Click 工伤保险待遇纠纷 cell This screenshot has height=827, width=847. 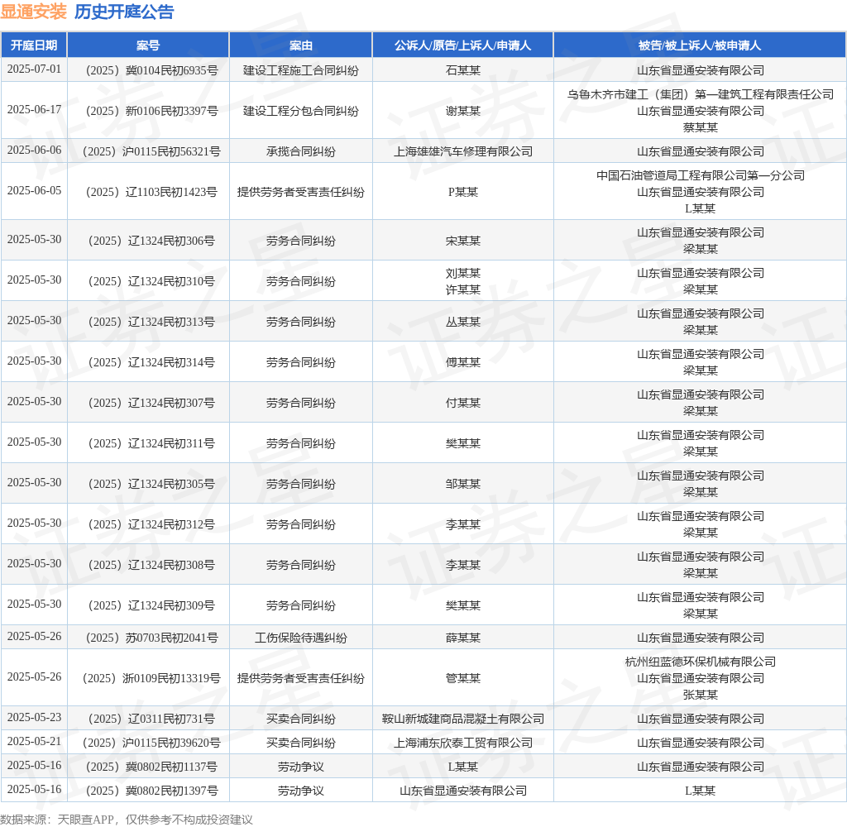pos(301,638)
